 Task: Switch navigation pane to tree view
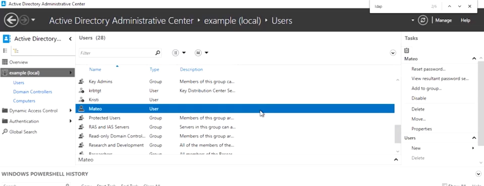tap(16, 51)
